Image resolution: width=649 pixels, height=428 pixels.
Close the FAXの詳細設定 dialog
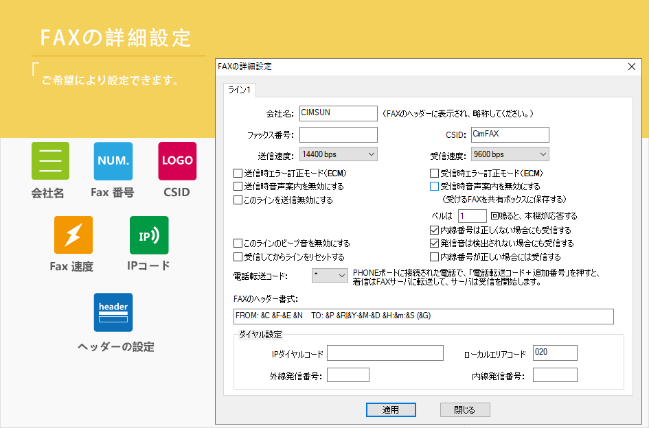click(x=632, y=67)
